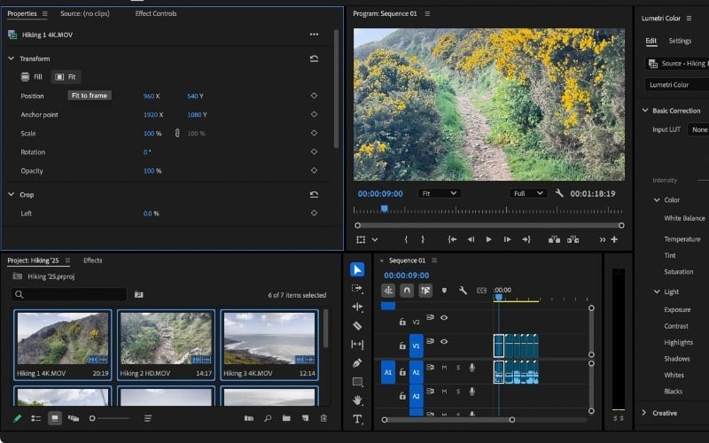Collapse the Color subsection in Lumetri
Viewport: 709px width, 443px height.
pyautogui.click(x=657, y=200)
